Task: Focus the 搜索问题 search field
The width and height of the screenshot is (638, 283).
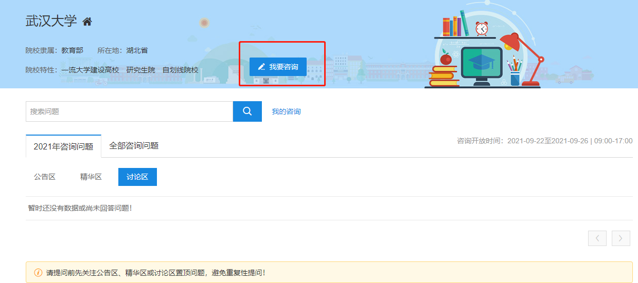Action: click(x=129, y=111)
